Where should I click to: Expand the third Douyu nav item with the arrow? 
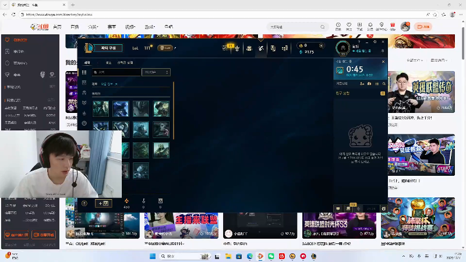click(x=93, y=27)
